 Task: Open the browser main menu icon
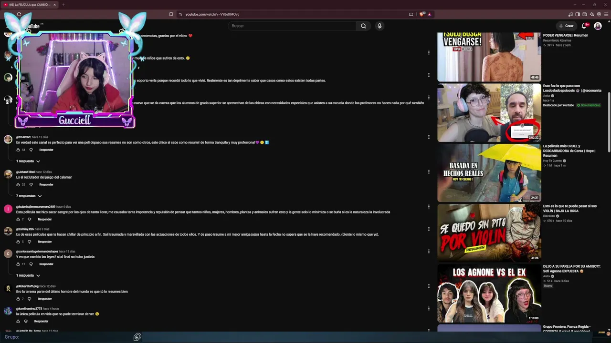(x=606, y=14)
